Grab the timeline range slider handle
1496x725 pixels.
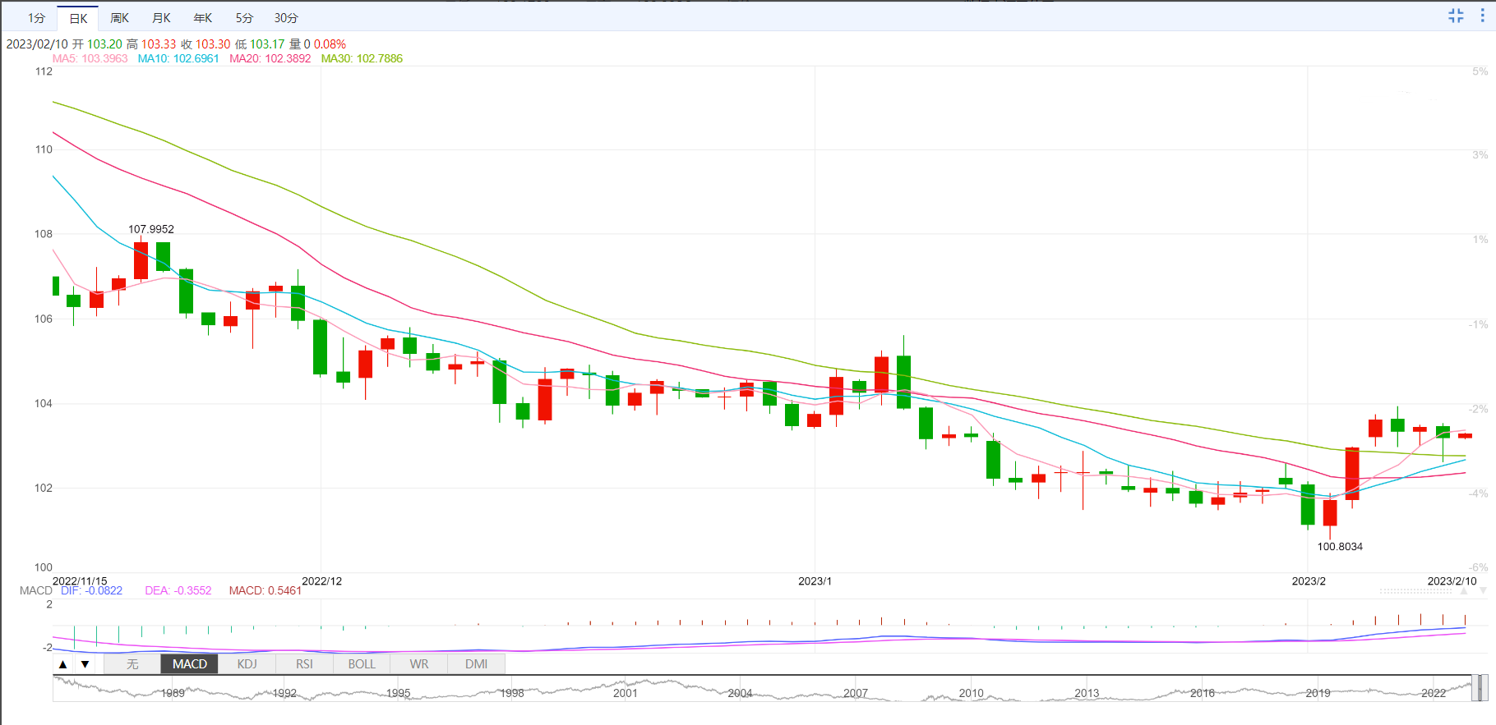tap(1480, 688)
